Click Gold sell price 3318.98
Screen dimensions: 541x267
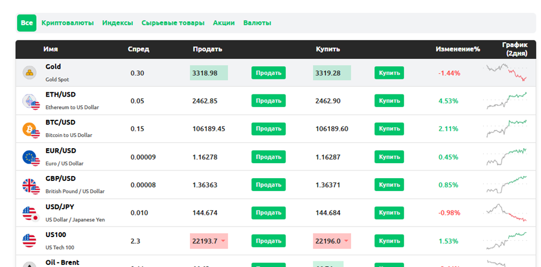click(x=209, y=73)
